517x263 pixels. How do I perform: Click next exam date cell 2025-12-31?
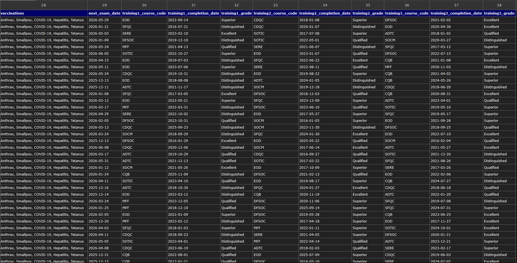click(x=99, y=255)
